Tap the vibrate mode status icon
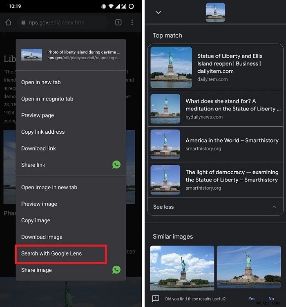 [x=103, y=7]
